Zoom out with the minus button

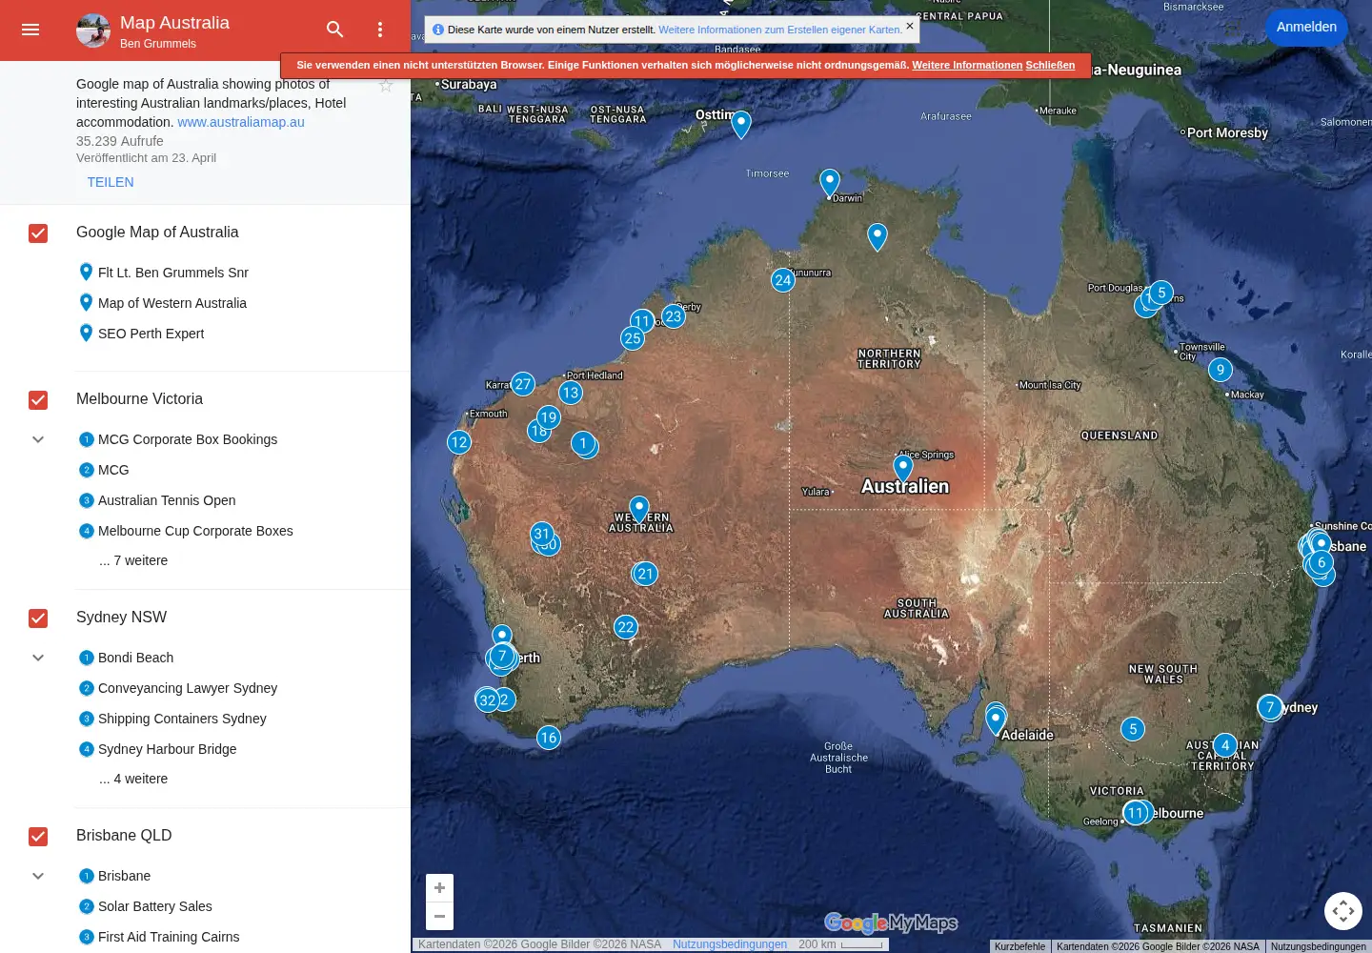pos(439,916)
